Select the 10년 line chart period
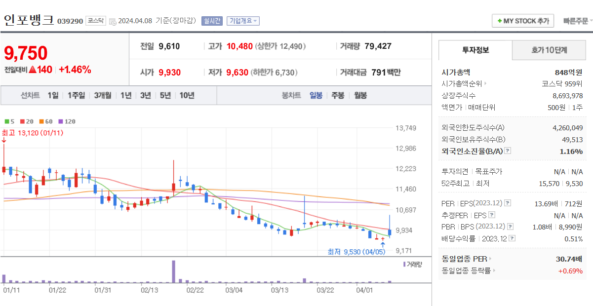The width and height of the screenshot is (593, 306). (187, 96)
